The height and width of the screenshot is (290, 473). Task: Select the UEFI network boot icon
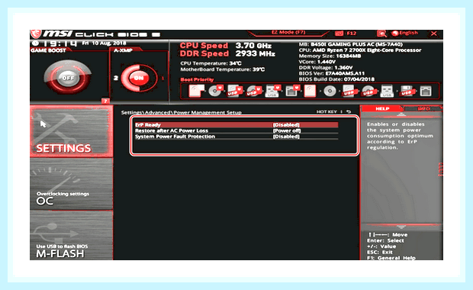pos(292,91)
